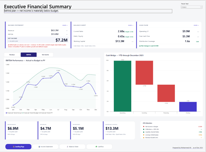The height and width of the screenshot is (152, 206).
Task: Toggle Financial Trend PY legend entry
Action: click(46, 113)
